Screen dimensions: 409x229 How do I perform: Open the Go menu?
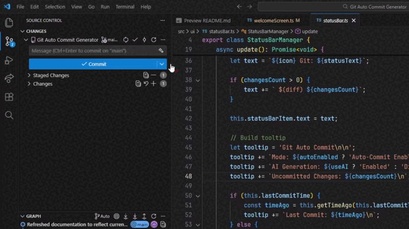(91, 6)
